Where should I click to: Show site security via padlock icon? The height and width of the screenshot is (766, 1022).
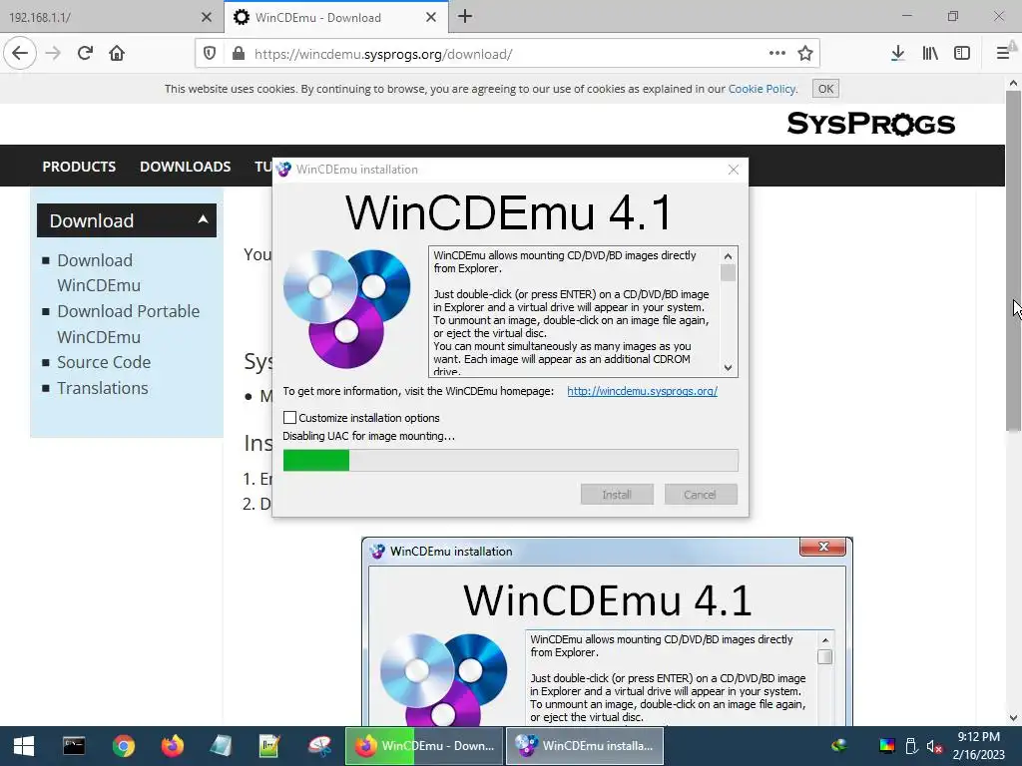coord(239,54)
